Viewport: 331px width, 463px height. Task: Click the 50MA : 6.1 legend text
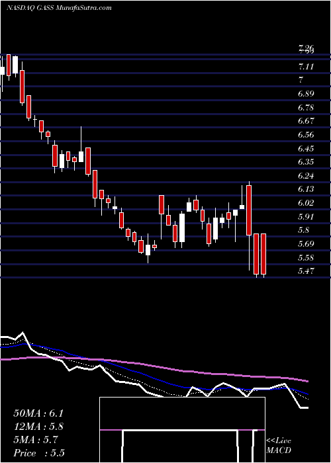coord(38,413)
